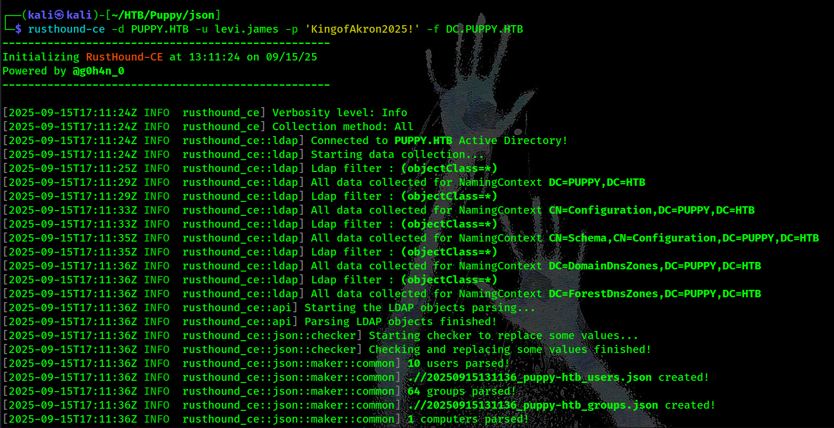Click the DC.PUPPY.HTB argument after -f
This screenshot has width=834, height=428.
pos(484,29)
